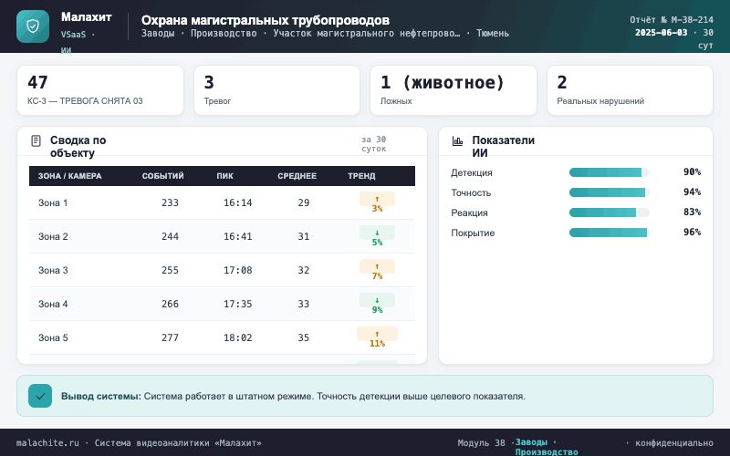Click the 255 events value
730x456 pixels.
click(170, 270)
